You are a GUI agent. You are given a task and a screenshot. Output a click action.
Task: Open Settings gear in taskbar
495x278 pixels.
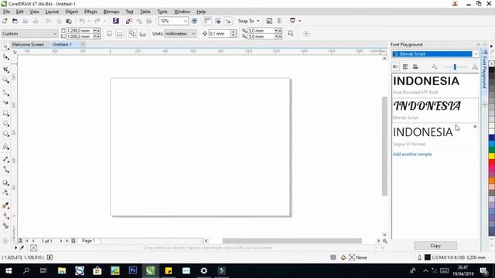(x=204, y=270)
